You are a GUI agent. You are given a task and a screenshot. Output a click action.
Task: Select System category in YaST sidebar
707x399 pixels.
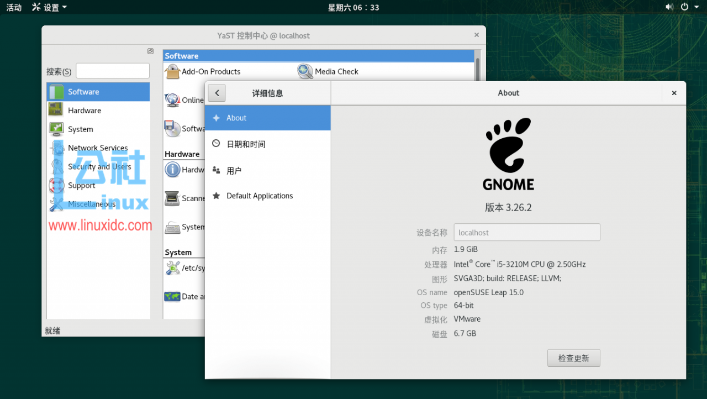tap(98, 129)
